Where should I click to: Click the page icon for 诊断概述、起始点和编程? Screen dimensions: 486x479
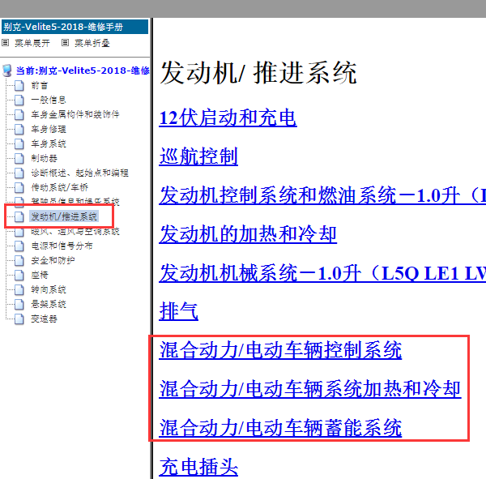(19, 173)
